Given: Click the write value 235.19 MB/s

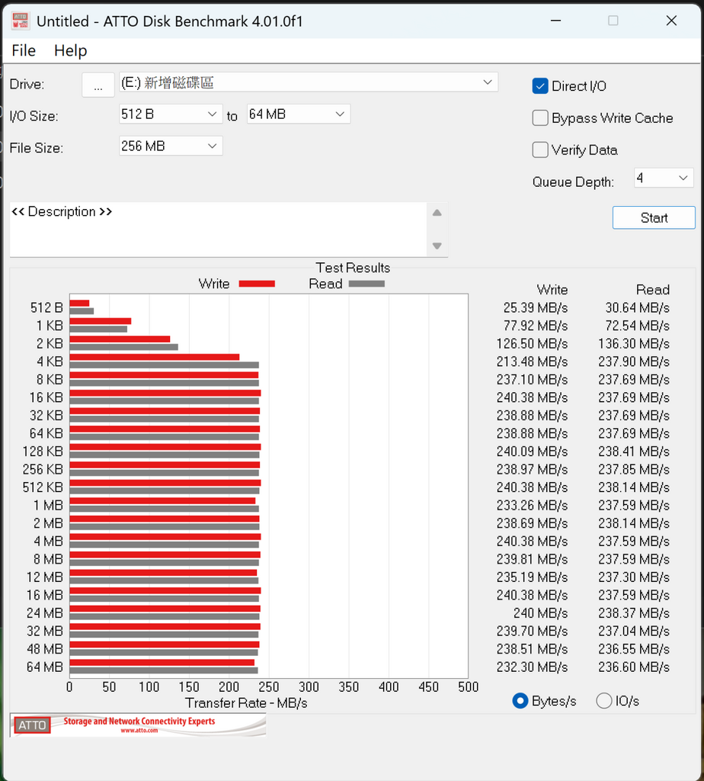Looking at the screenshot, I should coord(532,577).
